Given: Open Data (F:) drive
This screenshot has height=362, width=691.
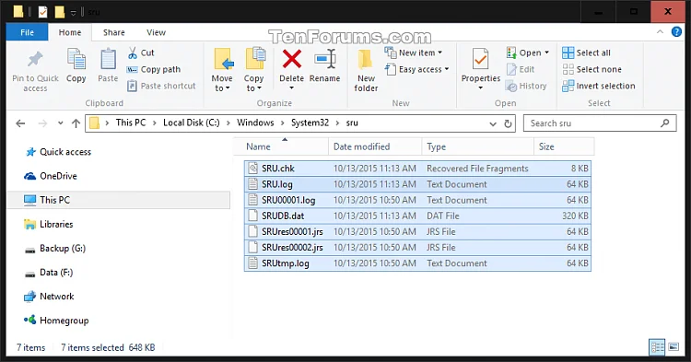Looking at the screenshot, I should pos(49,273).
